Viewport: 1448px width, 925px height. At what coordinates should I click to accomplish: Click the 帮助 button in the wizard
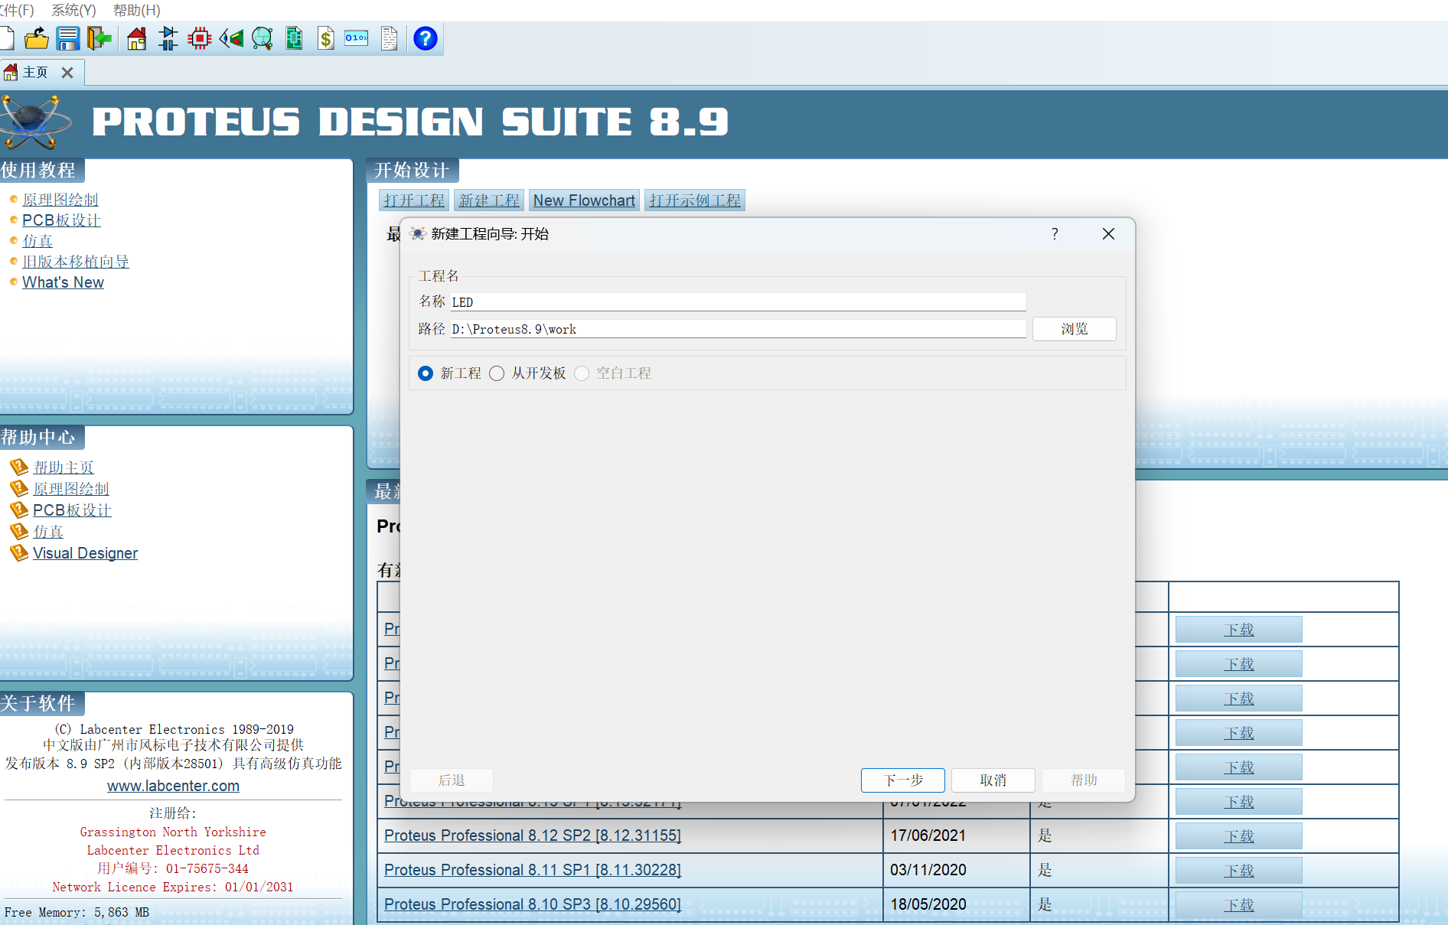1084,780
